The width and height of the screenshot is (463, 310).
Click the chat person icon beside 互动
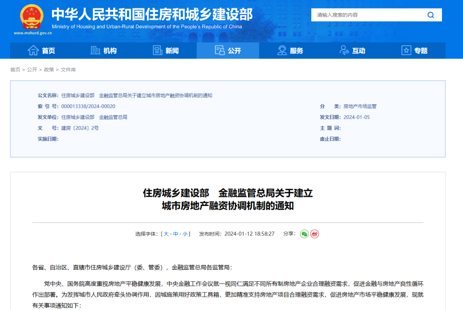pos(344,51)
